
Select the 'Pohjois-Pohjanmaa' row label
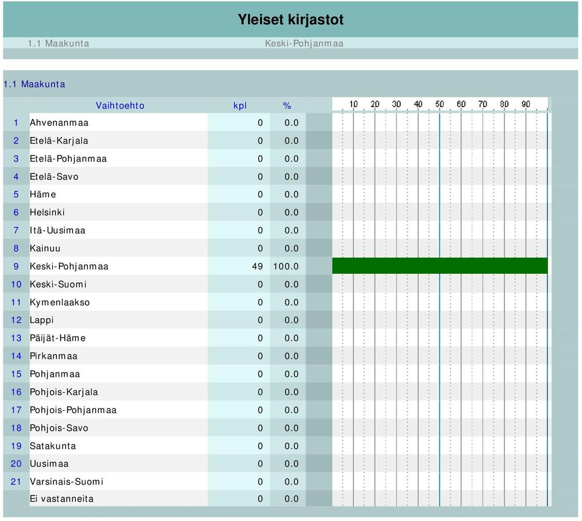click(x=73, y=410)
